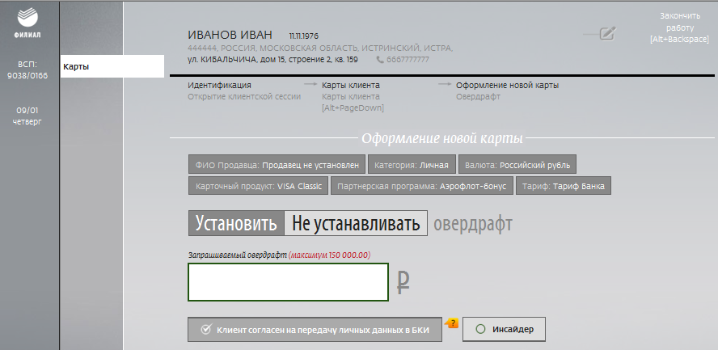The image size is (718, 350).
Task: Click Закончить работу link
Action: tap(679, 27)
